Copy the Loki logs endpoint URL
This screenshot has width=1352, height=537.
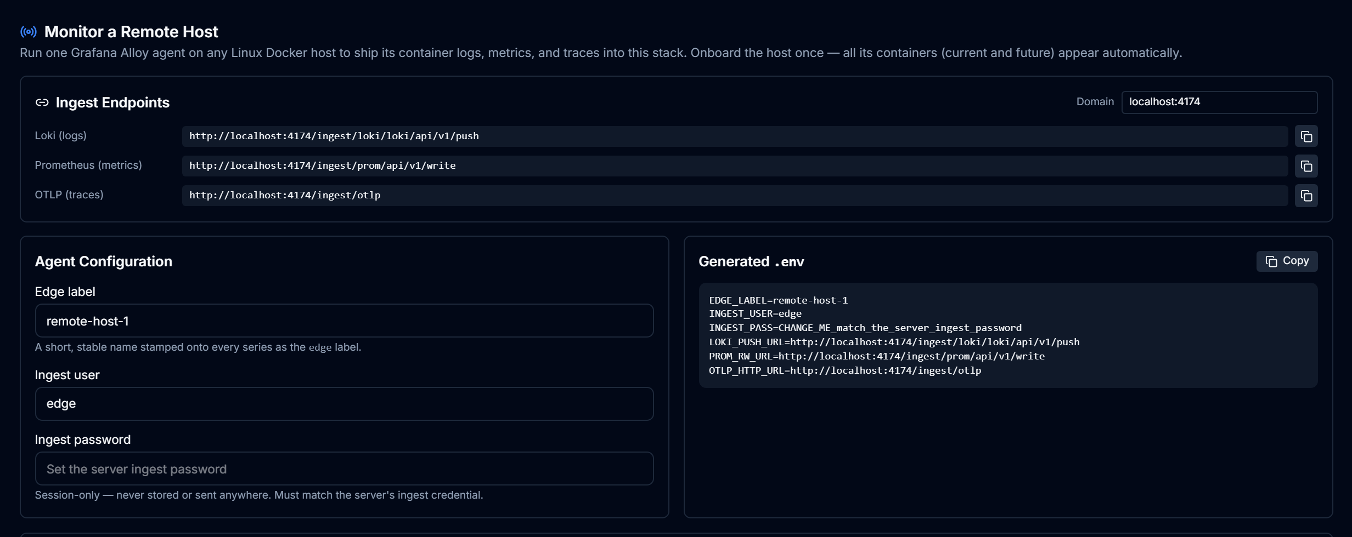pyautogui.click(x=1306, y=136)
